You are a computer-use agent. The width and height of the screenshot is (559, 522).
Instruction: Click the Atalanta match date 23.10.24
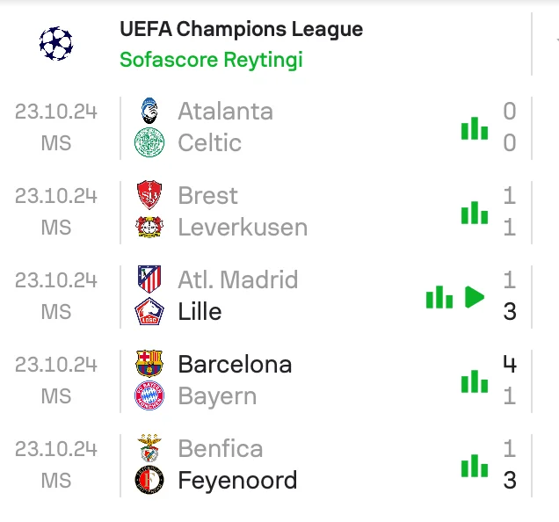[x=56, y=112]
